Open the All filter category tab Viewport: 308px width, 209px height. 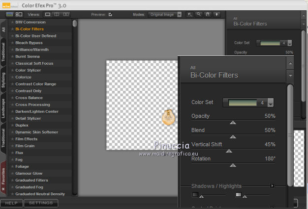click(x=3, y=29)
